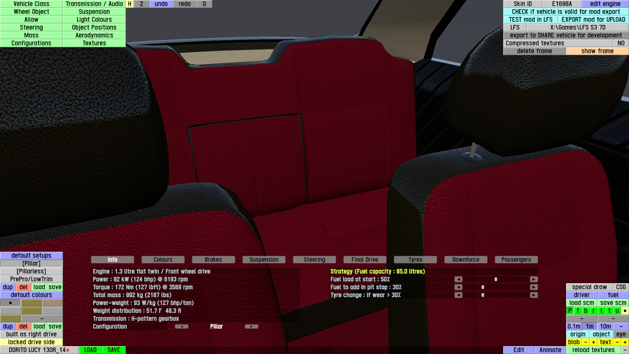Select the [Pillarless] default setup

31,271
